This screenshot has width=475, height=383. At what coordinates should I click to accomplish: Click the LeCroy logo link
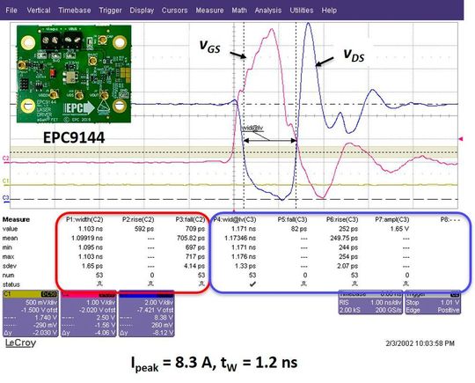pyautogui.click(x=20, y=343)
